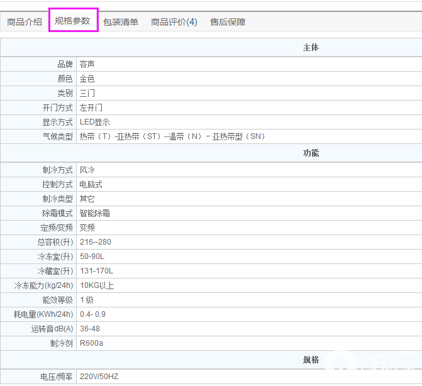
Task: Click the color value 金色
Action: point(87,79)
